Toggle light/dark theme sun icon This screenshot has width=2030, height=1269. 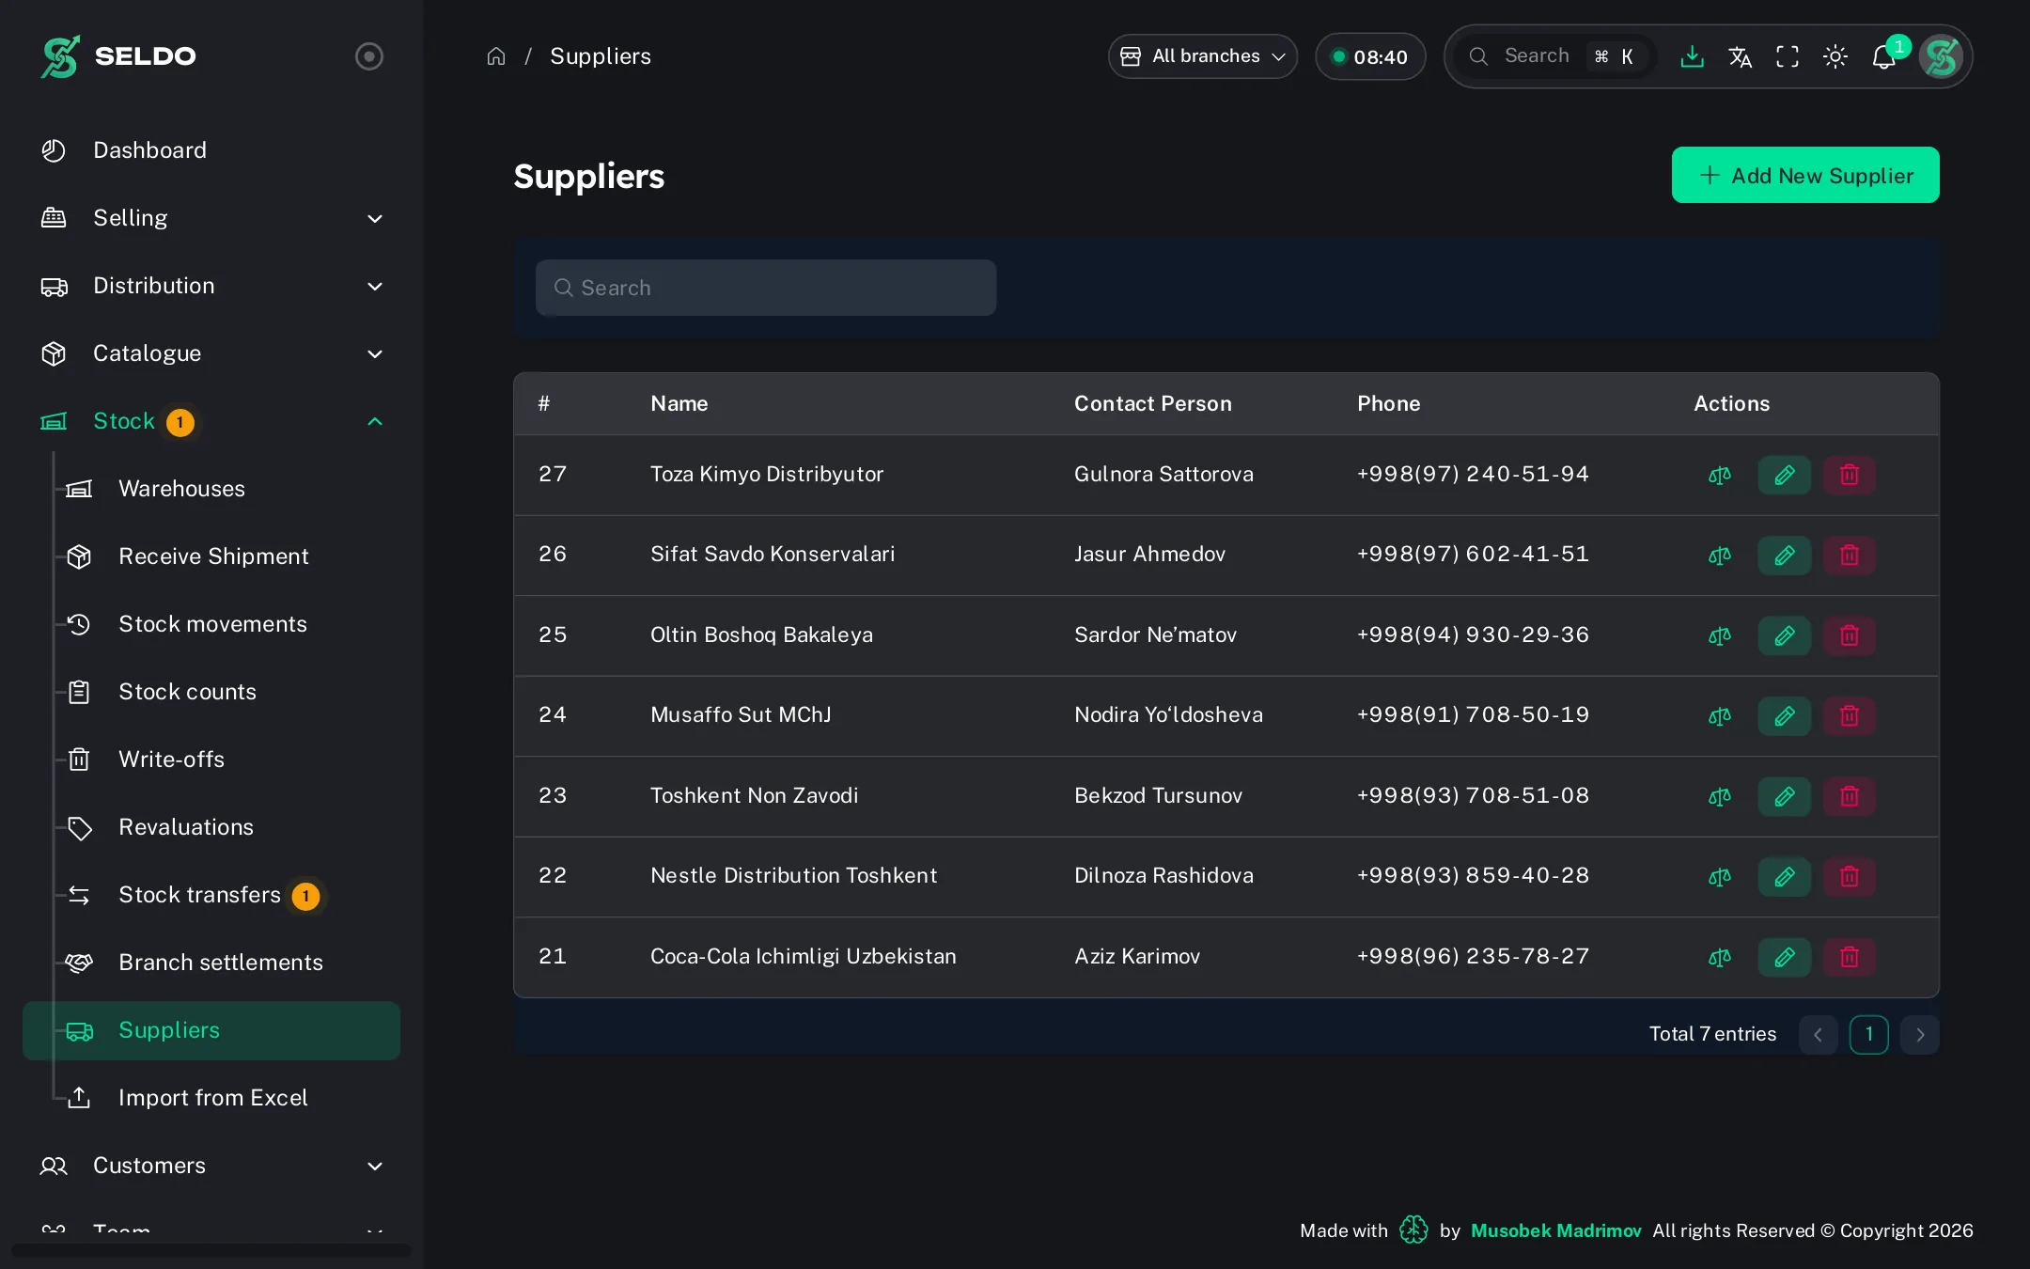(x=1835, y=56)
